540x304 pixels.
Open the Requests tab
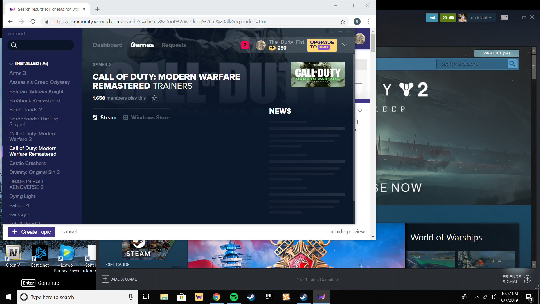coord(174,45)
